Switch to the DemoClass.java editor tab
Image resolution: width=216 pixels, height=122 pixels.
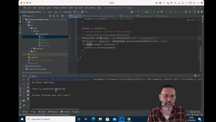point(145,16)
